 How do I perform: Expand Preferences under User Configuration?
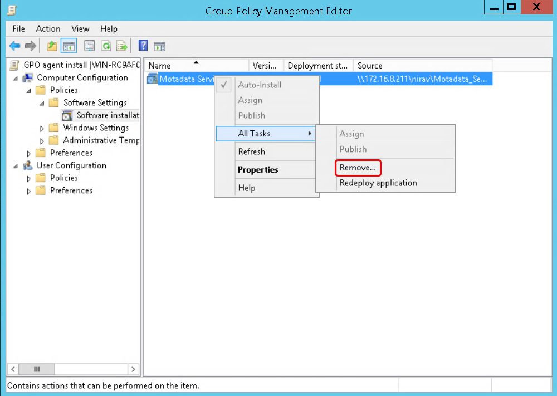click(29, 190)
